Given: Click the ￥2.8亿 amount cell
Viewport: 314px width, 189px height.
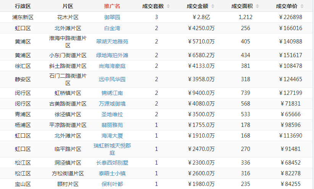Looking at the screenshot, I should pos(201,17).
